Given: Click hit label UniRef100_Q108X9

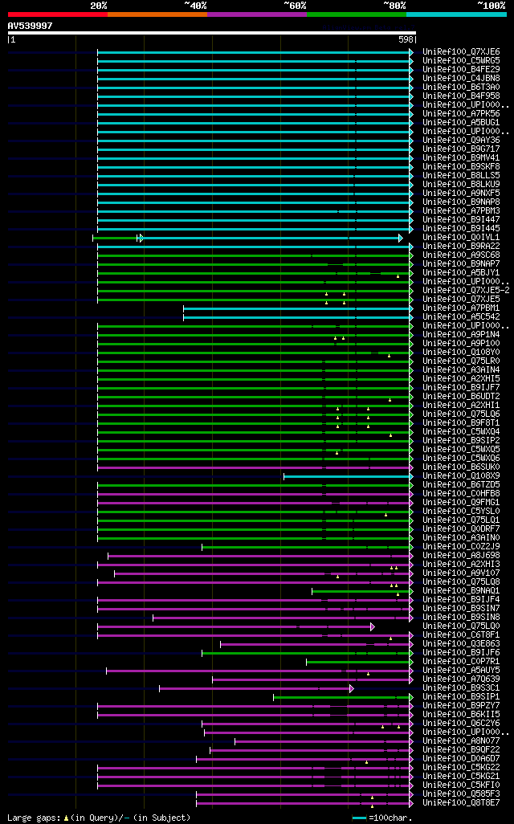Looking at the screenshot, I should coord(462,476).
